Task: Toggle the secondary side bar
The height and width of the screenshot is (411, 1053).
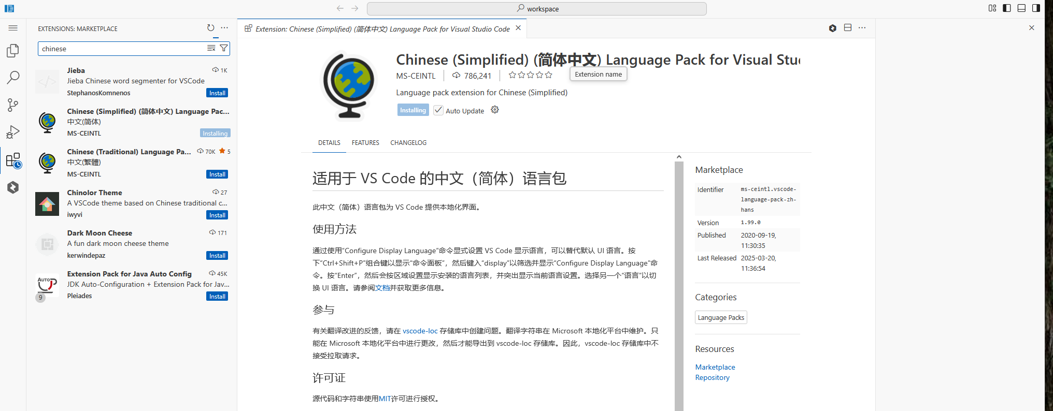Action: tap(1036, 8)
